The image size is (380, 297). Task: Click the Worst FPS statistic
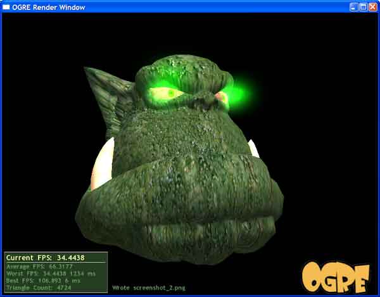[51, 274]
